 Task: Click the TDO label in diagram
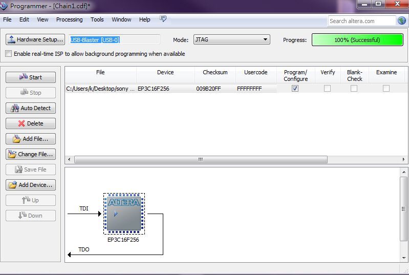tap(84, 249)
